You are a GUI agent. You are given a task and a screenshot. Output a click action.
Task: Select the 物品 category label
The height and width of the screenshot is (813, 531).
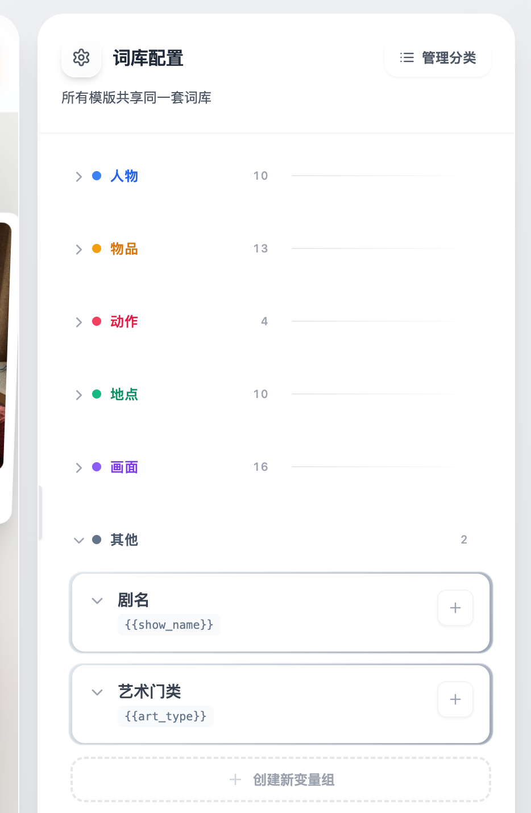pyautogui.click(x=124, y=249)
